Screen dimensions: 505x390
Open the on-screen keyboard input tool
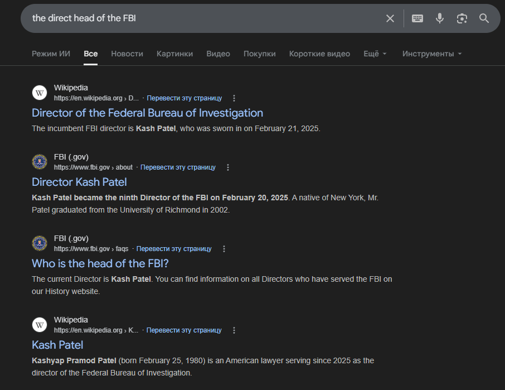(x=417, y=18)
